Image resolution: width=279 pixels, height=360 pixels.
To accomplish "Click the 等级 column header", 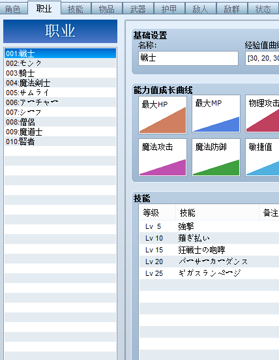I will [157, 213].
